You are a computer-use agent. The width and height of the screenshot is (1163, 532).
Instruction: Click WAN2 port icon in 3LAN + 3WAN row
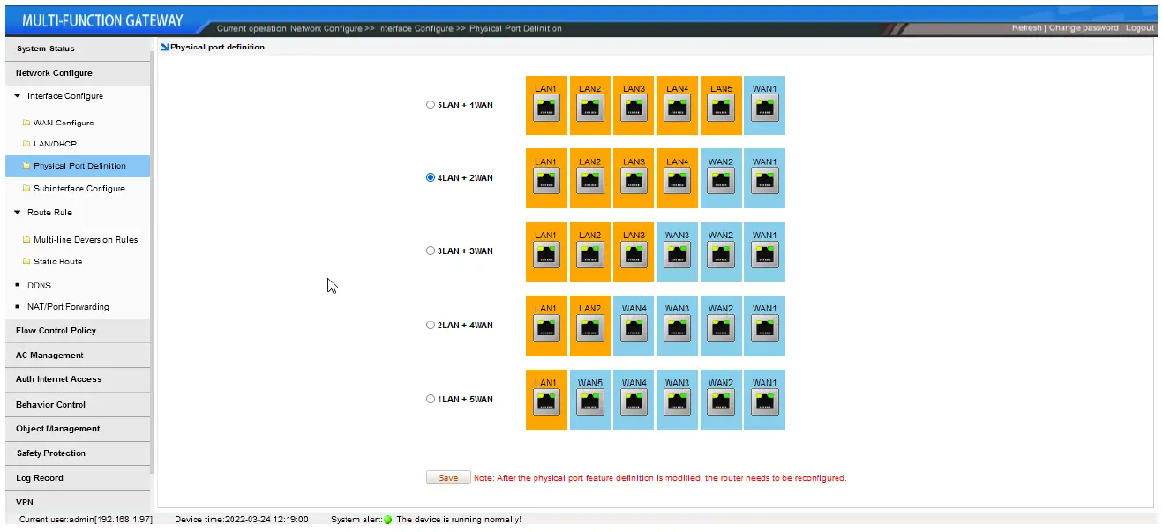pos(721,255)
